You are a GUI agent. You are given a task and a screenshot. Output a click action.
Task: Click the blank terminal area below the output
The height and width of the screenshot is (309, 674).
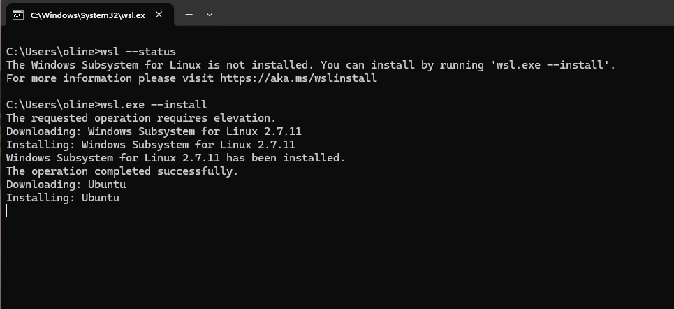337,264
